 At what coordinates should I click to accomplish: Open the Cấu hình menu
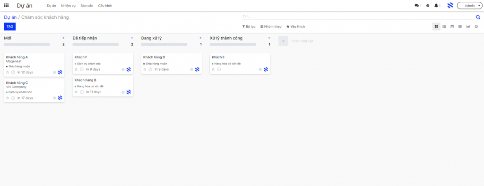(x=105, y=6)
